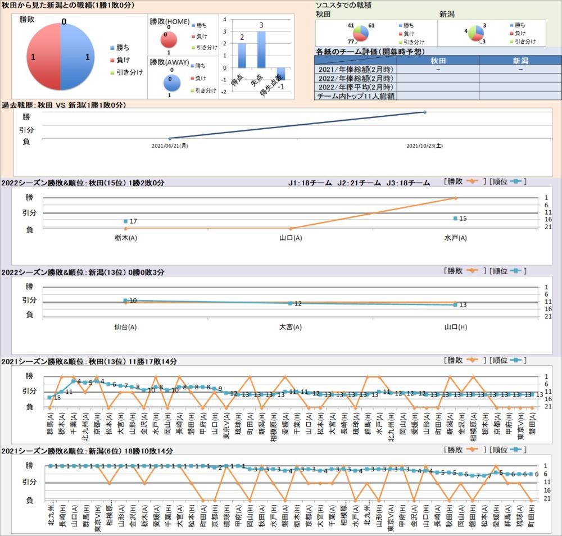Click the 得点 bar showing value 2

pos(242,56)
